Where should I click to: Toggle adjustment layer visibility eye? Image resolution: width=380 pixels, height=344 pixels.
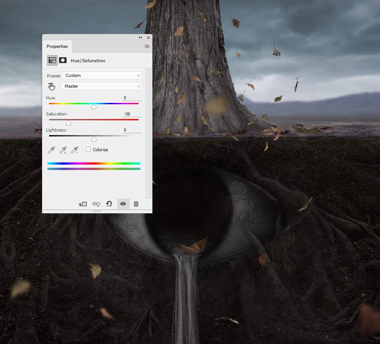tap(123, 204)
